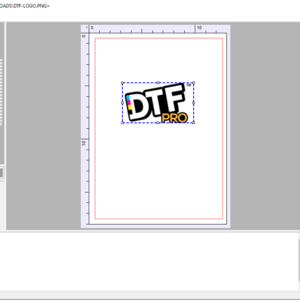300x300 pixels.
Task: Click the DTF-LOGO.PNG file path text
Action: (24, 6)
